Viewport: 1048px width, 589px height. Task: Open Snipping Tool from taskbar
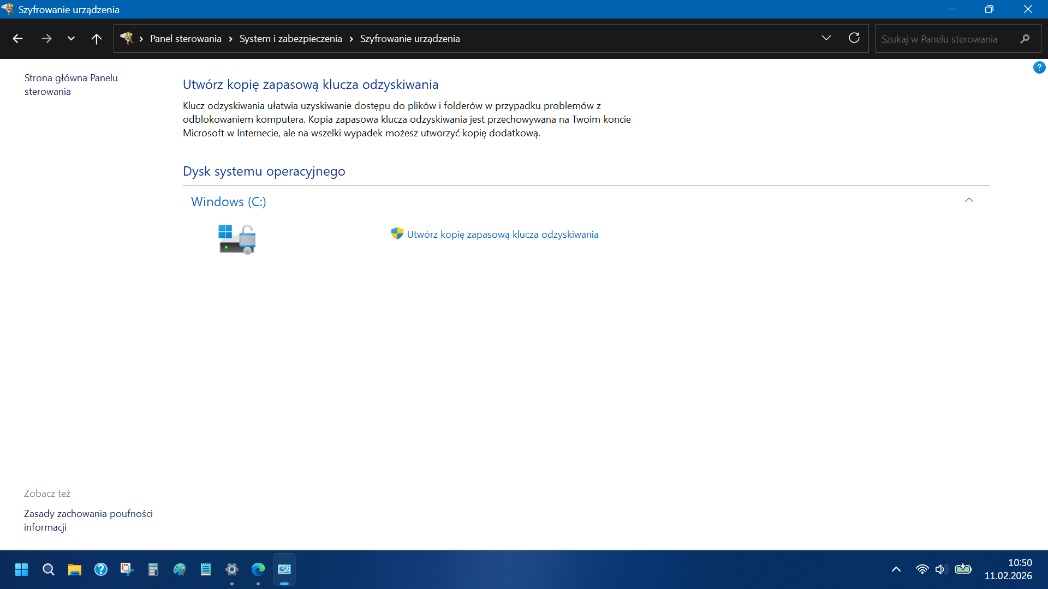coord(127,569)
